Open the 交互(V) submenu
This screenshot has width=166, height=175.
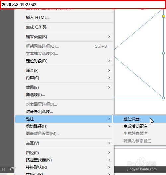64,143
